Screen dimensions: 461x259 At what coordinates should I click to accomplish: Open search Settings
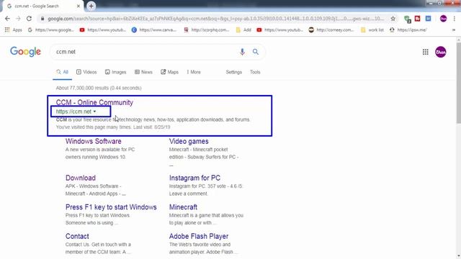tap(233, 72)
